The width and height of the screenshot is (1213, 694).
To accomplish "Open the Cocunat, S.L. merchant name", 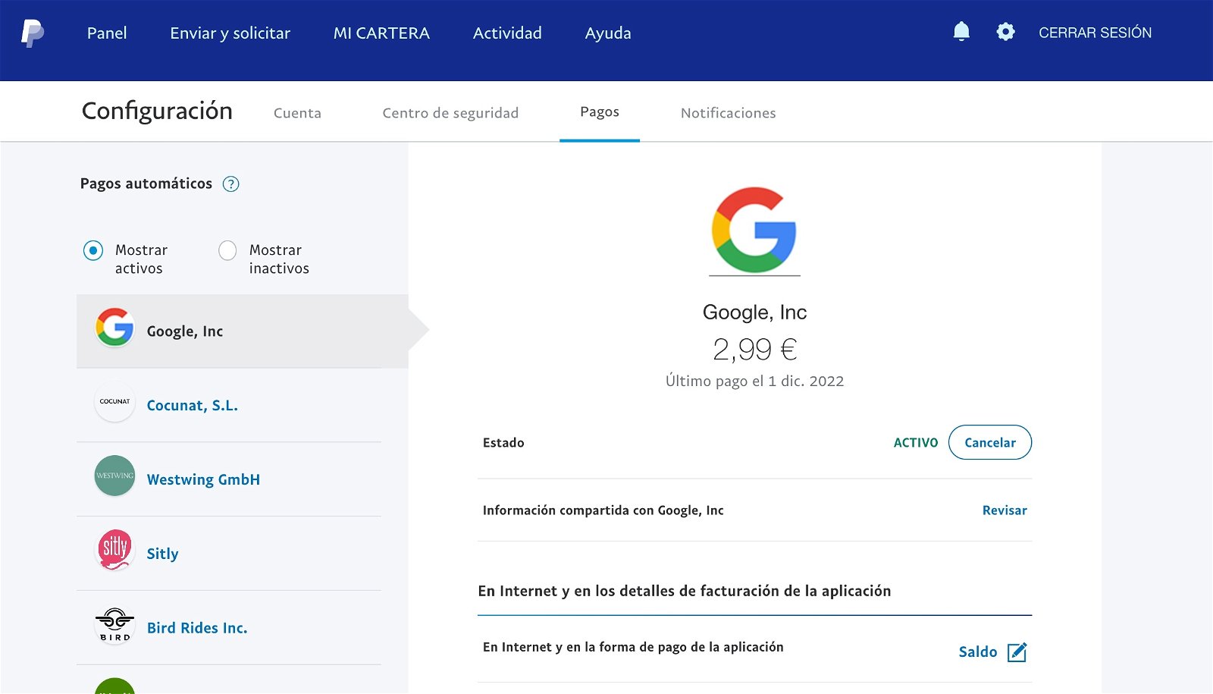I will (193, 406).
